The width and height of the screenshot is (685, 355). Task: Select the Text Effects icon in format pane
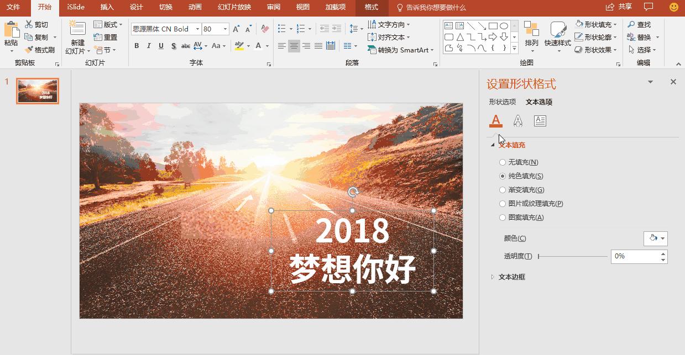(517, 120)
